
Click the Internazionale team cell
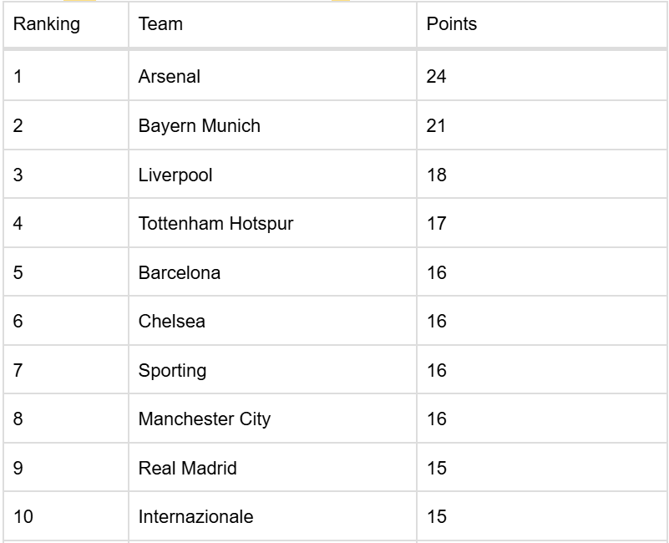[x=195, y=517]
